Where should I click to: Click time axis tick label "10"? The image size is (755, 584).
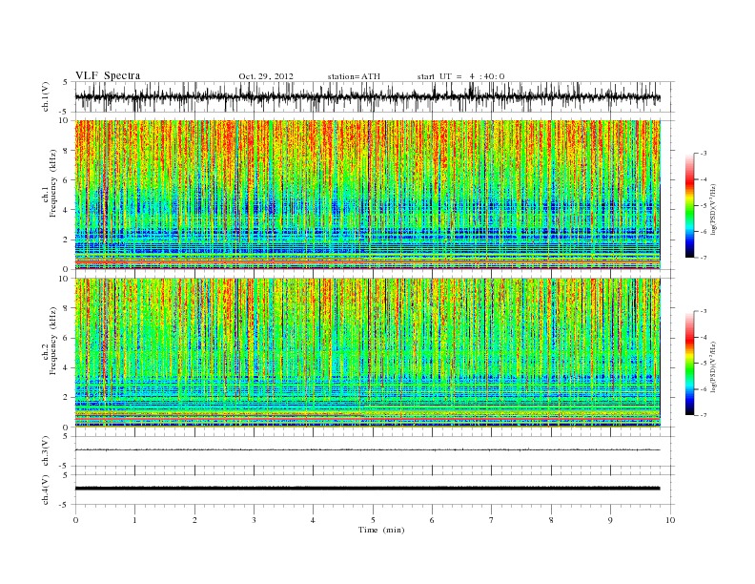(x=670, y=520)
